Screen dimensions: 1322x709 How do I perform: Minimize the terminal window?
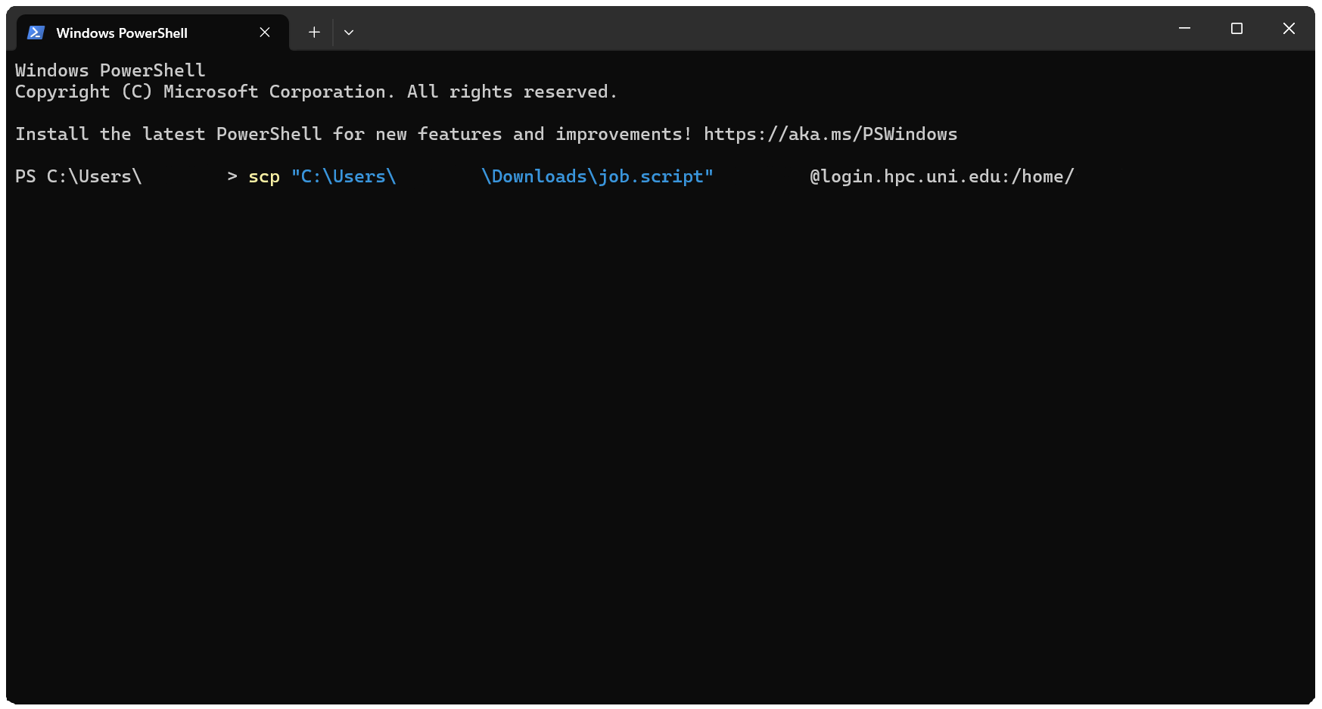[x=1184, y=29]
